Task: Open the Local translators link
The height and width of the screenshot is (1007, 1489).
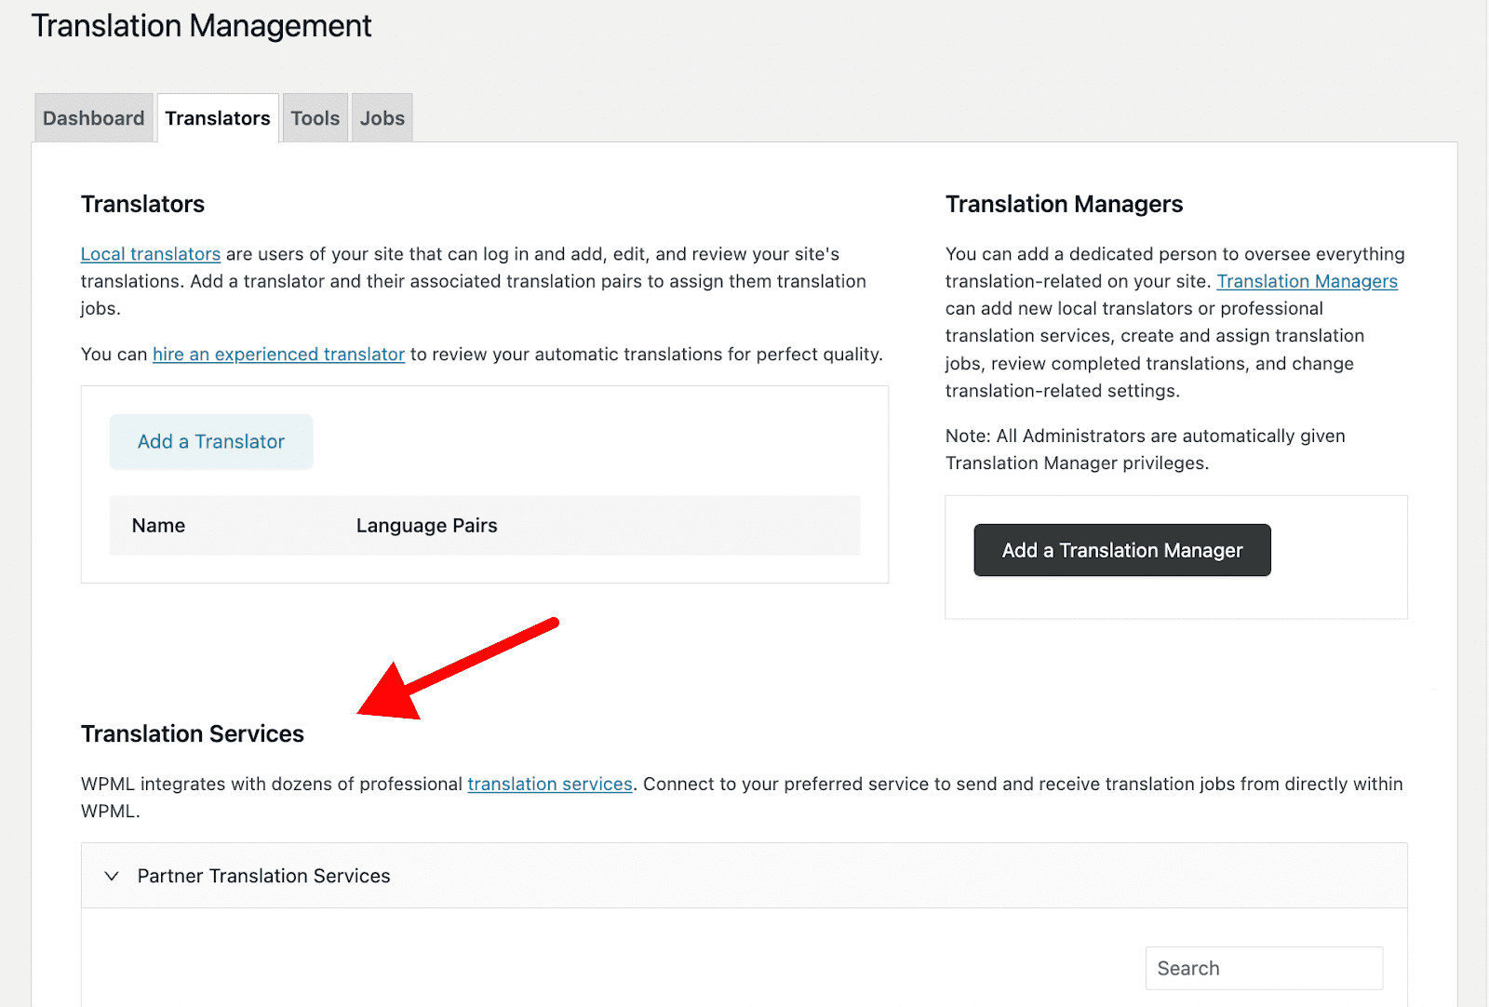Action: pos(150,253)
